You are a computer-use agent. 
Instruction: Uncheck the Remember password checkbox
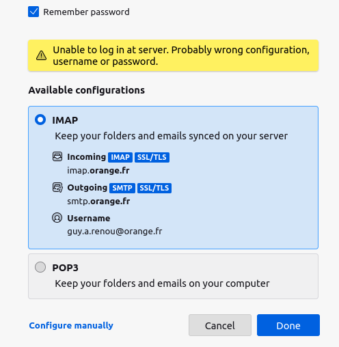tap(33, 12)
